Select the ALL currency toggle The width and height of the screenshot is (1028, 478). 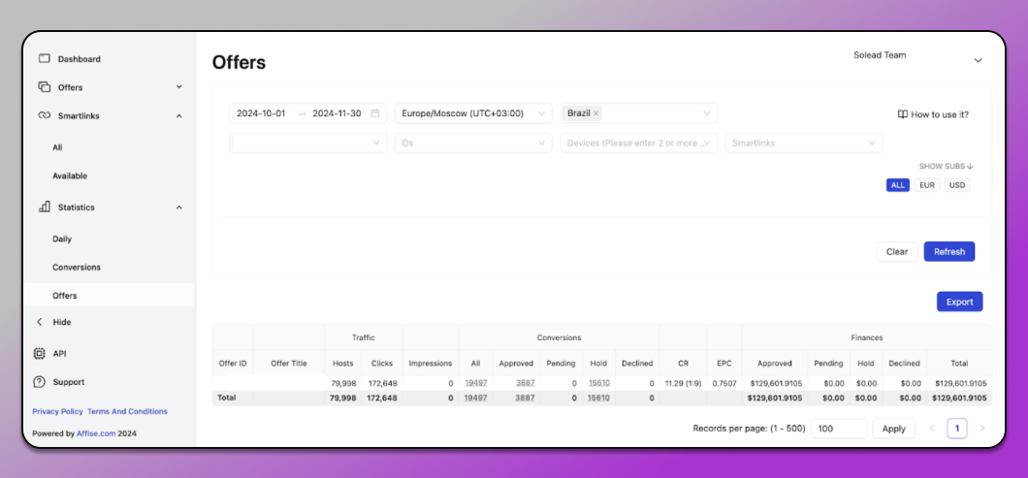click(897, 185)
